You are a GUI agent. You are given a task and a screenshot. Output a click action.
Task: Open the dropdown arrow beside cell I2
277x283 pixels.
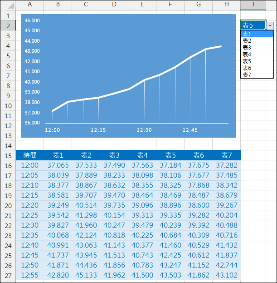click(x=270, y=25)
